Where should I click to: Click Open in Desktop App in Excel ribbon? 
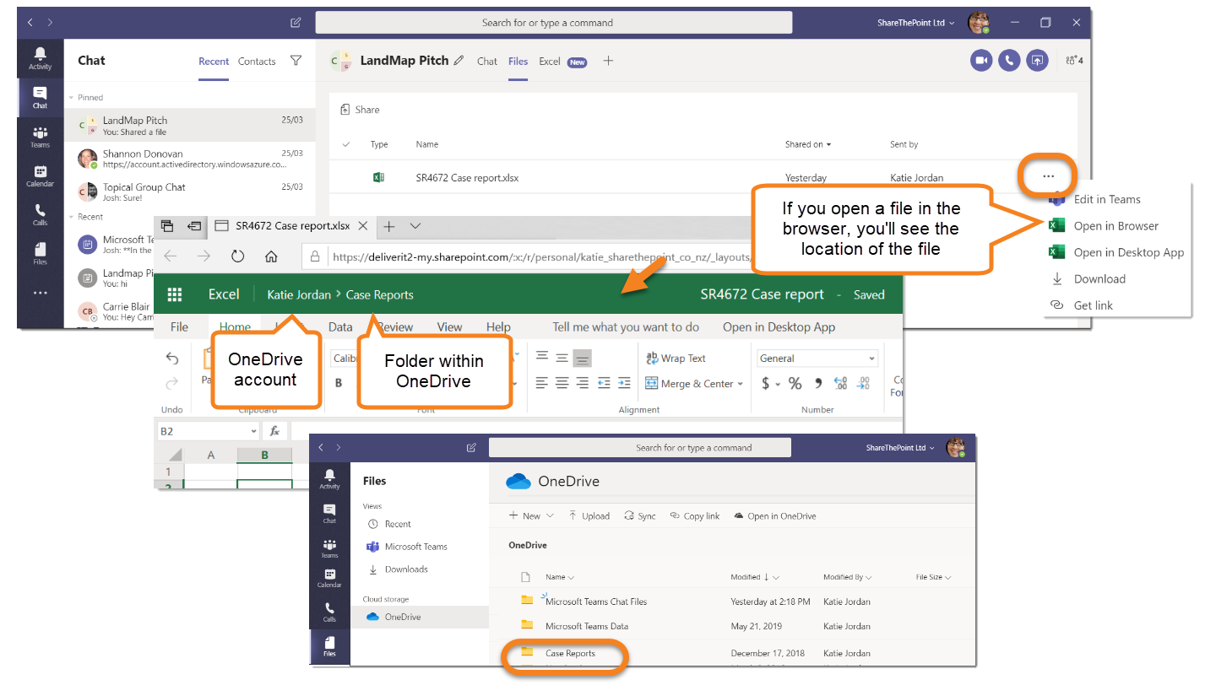[779, 327]
